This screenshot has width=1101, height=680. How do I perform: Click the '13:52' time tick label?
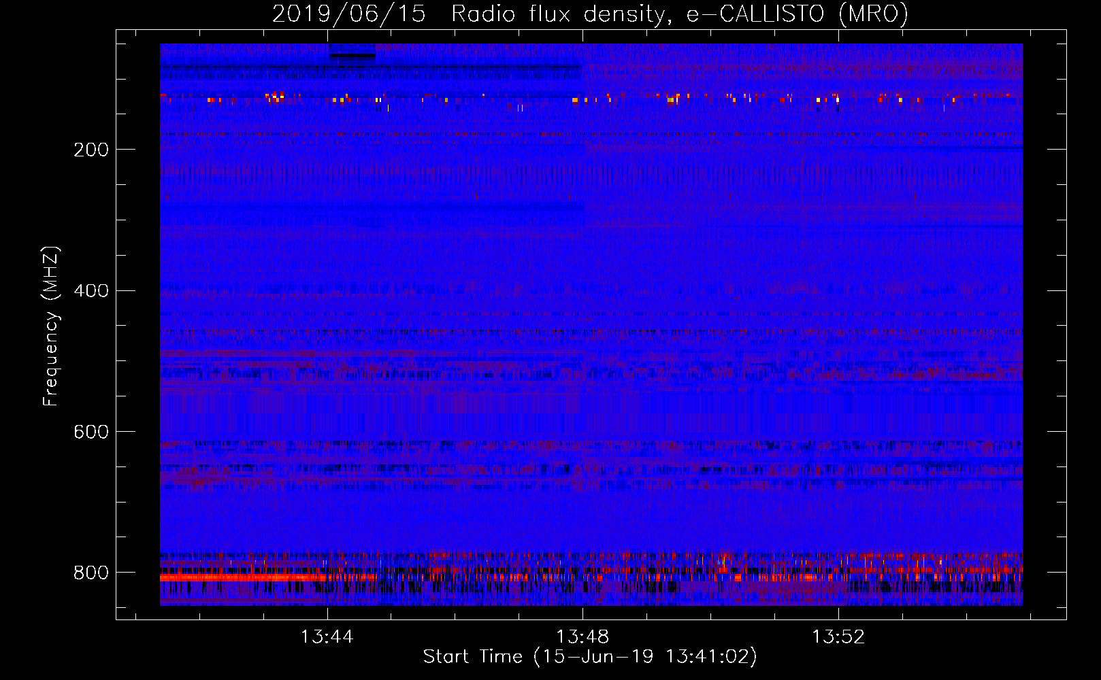tap(838, 636)
